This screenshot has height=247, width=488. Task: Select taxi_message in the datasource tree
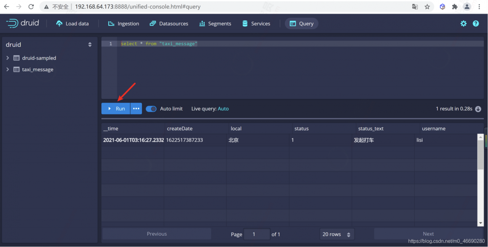point(38,69)
